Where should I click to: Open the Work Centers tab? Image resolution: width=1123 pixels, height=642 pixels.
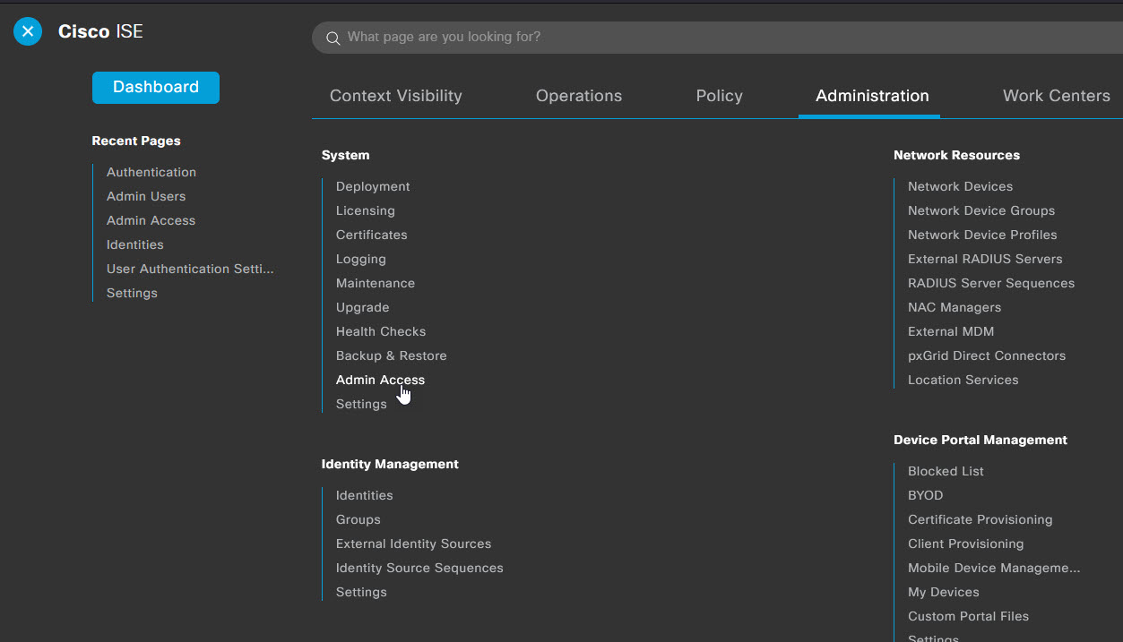click(1057, 96)
